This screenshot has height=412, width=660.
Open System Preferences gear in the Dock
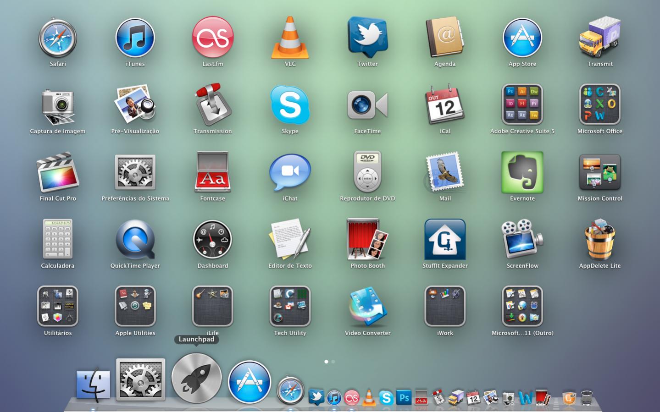click(x=140, y=380)
